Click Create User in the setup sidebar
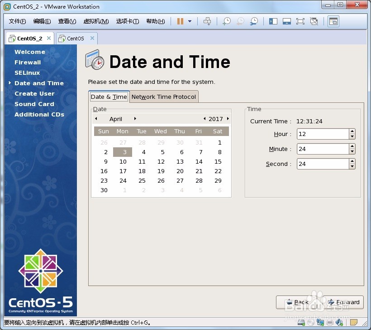 coord(34,94)
